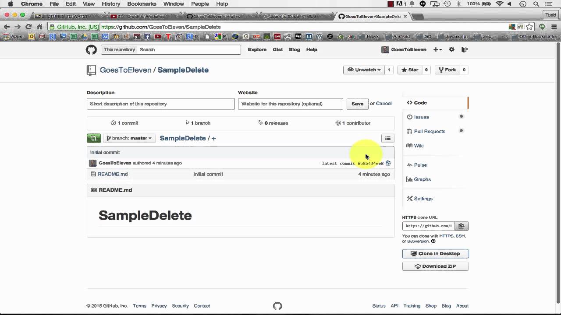This screenshot has width=561, height=315.
Task: Open the Javascript bookmarks folder
Action: pyautogui.click(x=453, y=37)
